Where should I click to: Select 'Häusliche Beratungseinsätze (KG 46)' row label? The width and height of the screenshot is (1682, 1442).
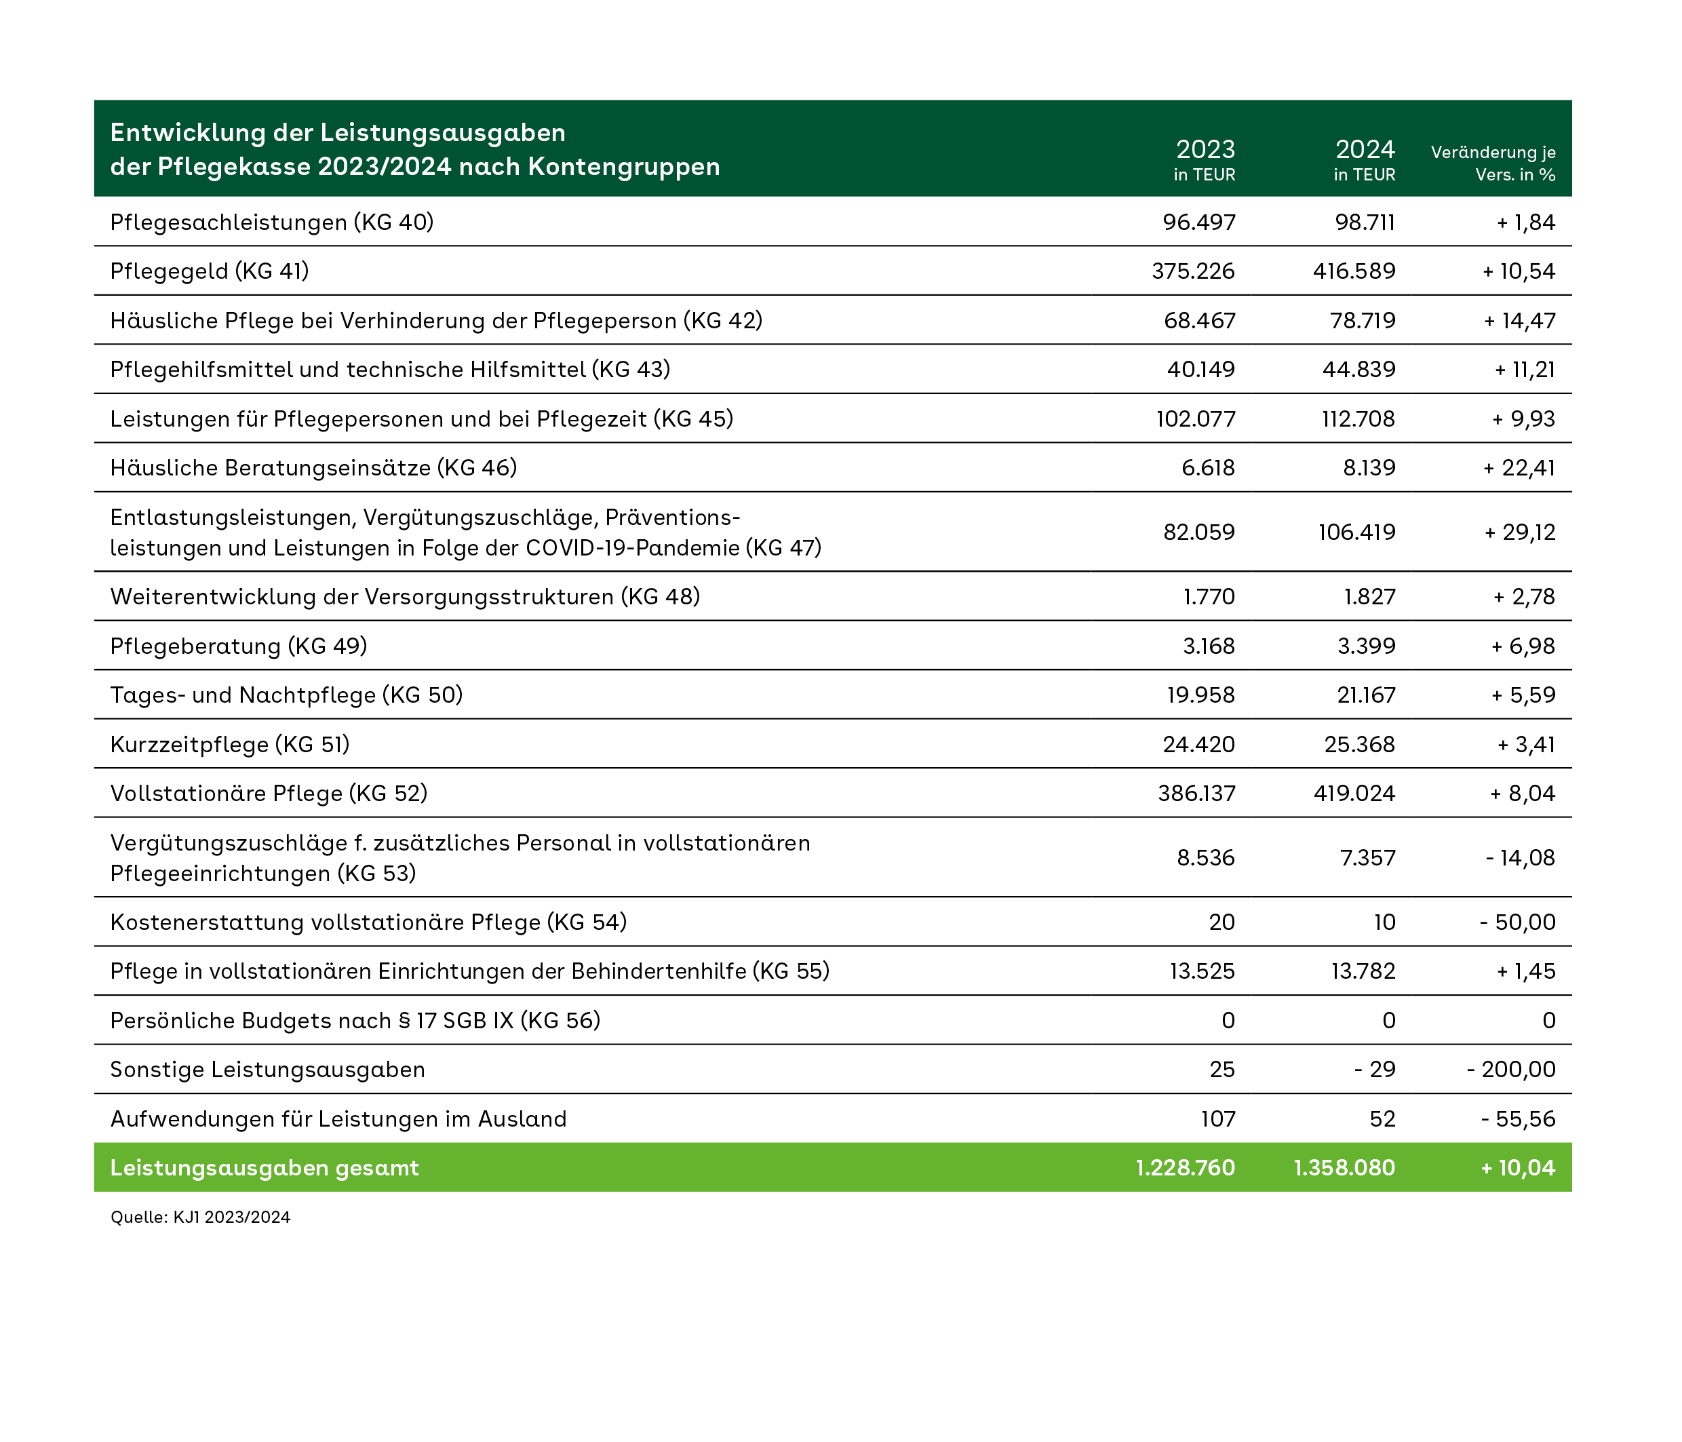pos(313,468)
